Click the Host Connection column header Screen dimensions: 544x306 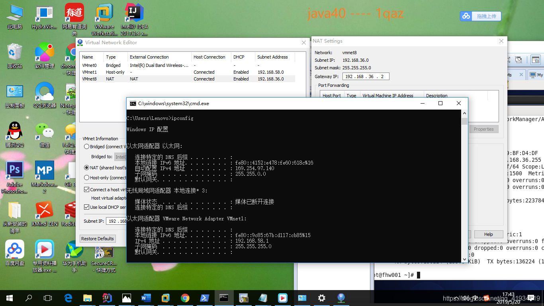coord(211,57)
